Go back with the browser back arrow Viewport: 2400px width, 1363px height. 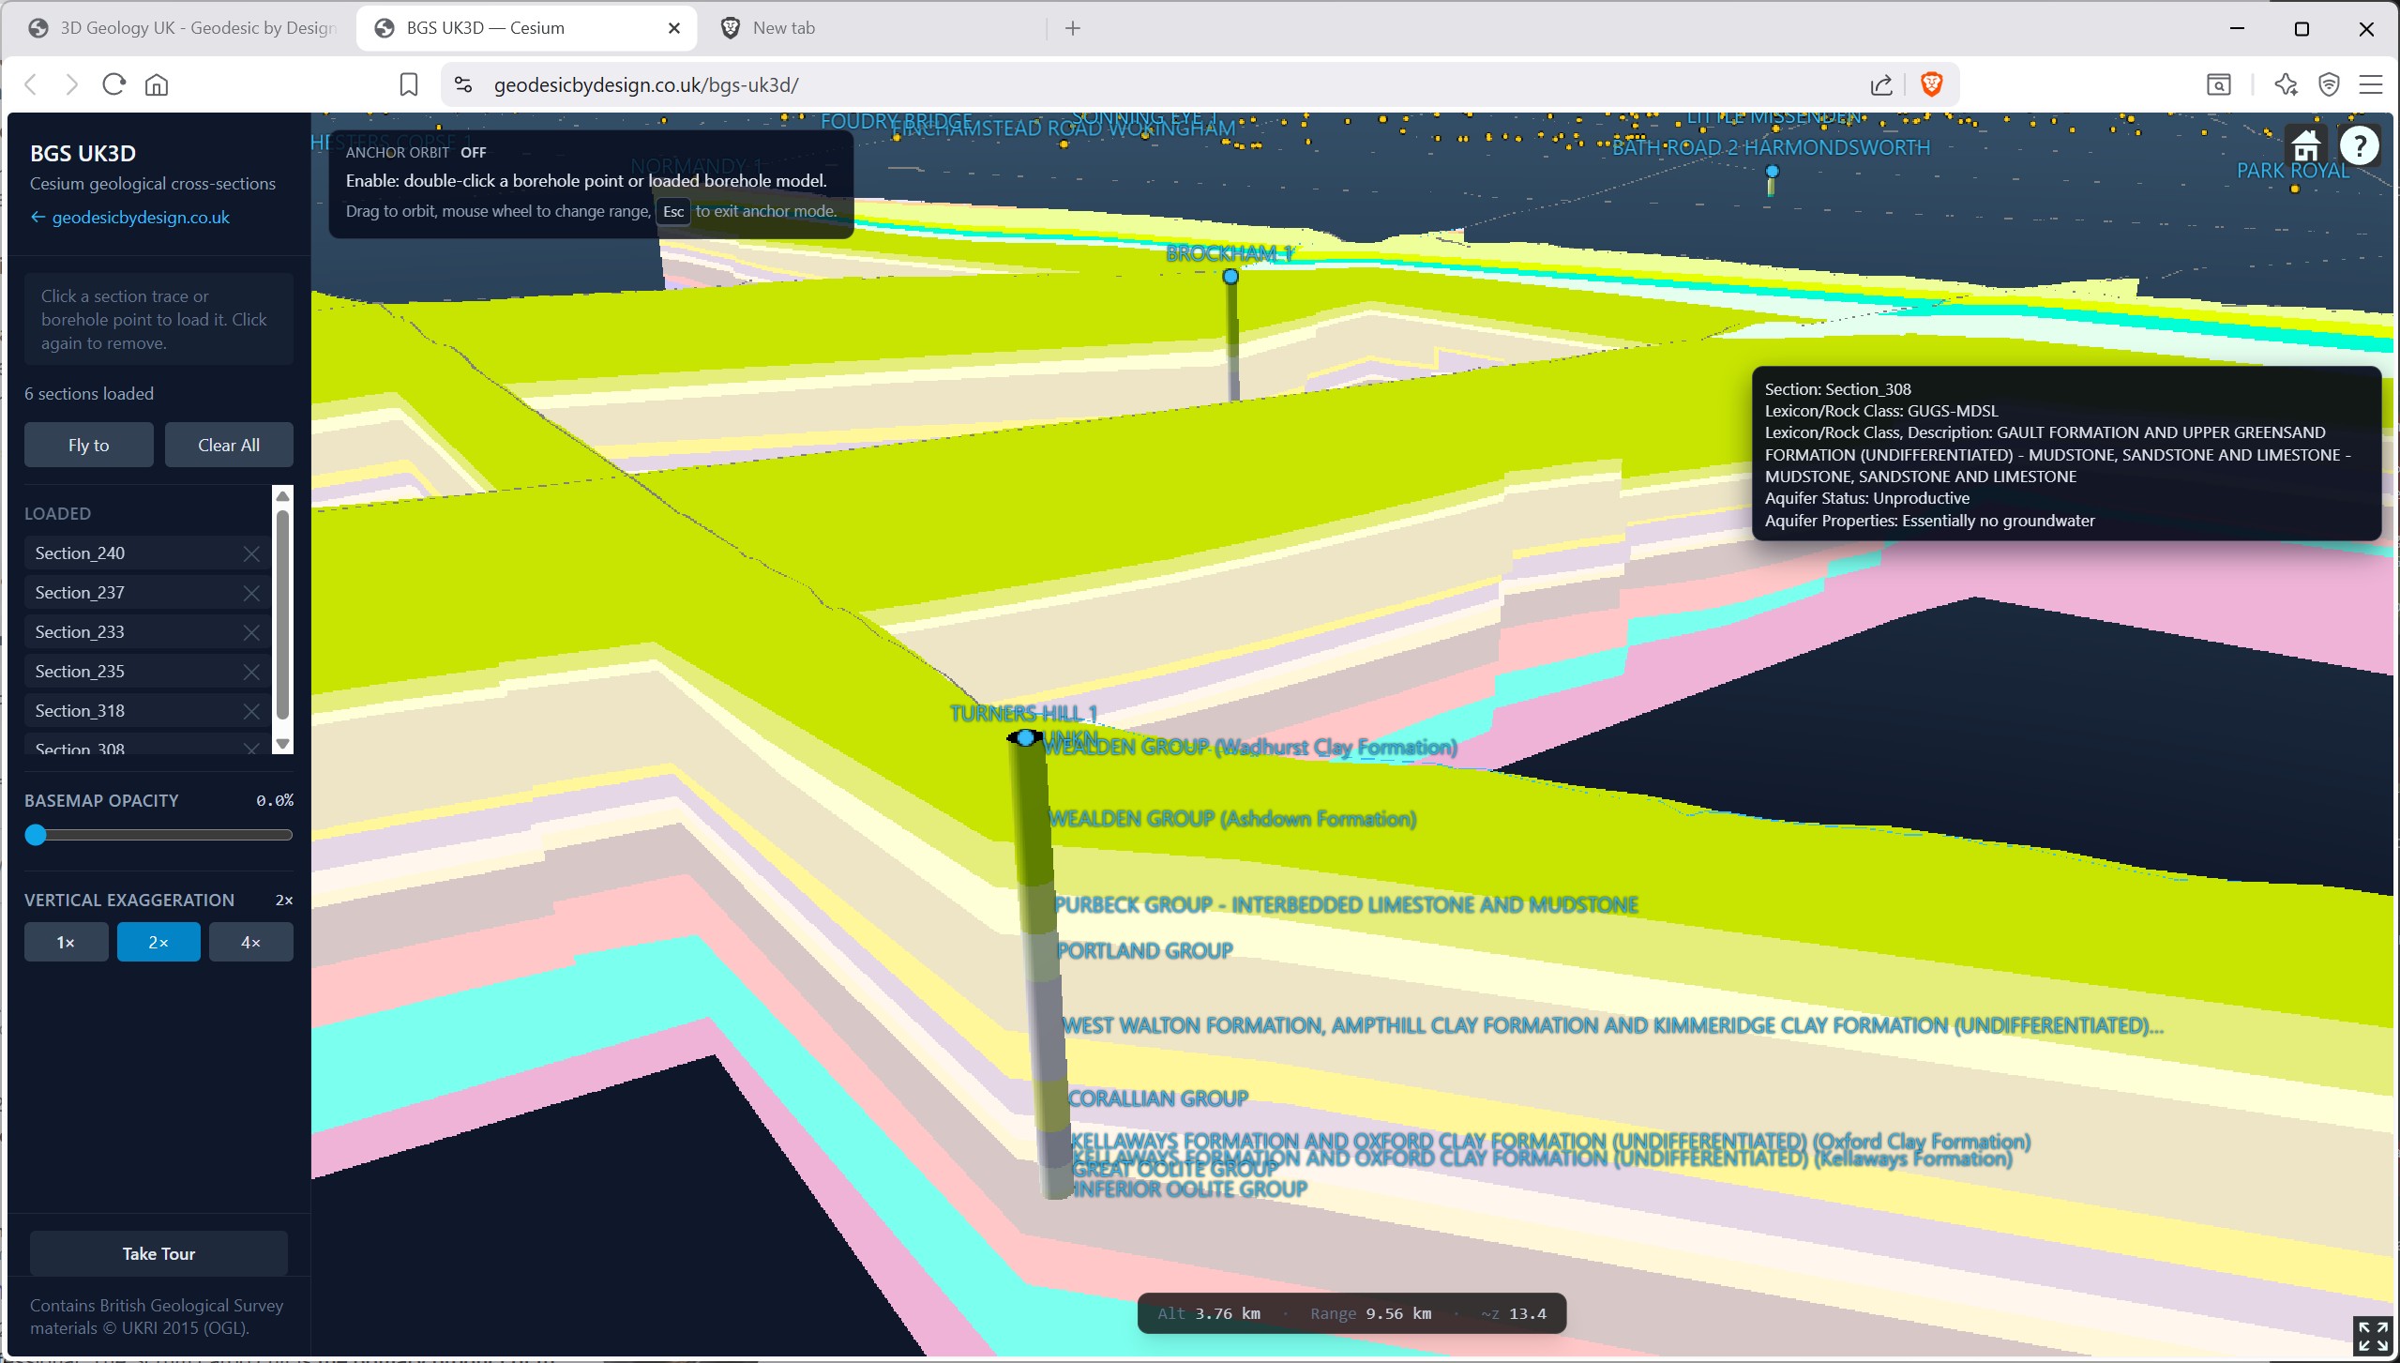pos(31,84)
